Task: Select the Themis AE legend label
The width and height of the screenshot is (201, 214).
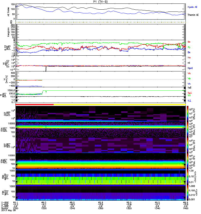Action: 193,15
